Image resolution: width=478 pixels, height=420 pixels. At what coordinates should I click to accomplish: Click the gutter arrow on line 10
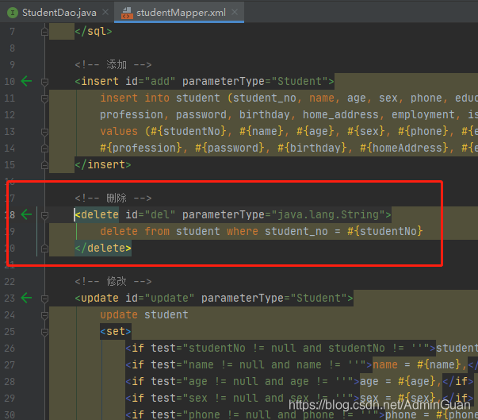[26, 82]
